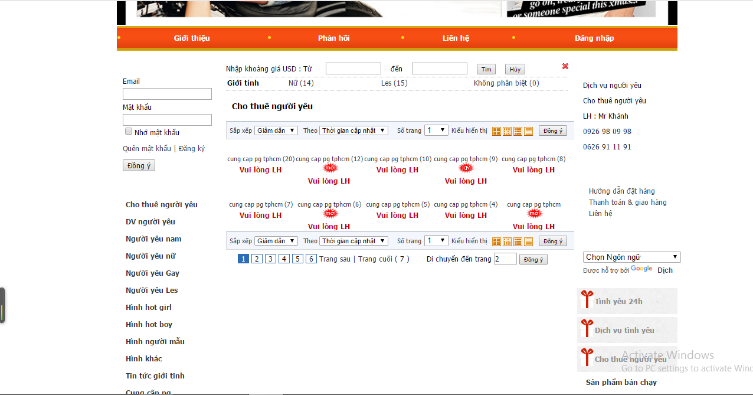Screen dimensions: 753x395
Task: Click the red X beside the price filter
Action: (565, 66)
